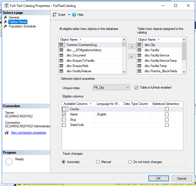Click the assigned objects list scrollbar thumb
The image size is (196, 186).
tap(184, 51)
